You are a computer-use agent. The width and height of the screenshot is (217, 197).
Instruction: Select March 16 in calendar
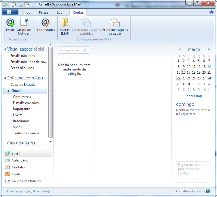point(184,72)
